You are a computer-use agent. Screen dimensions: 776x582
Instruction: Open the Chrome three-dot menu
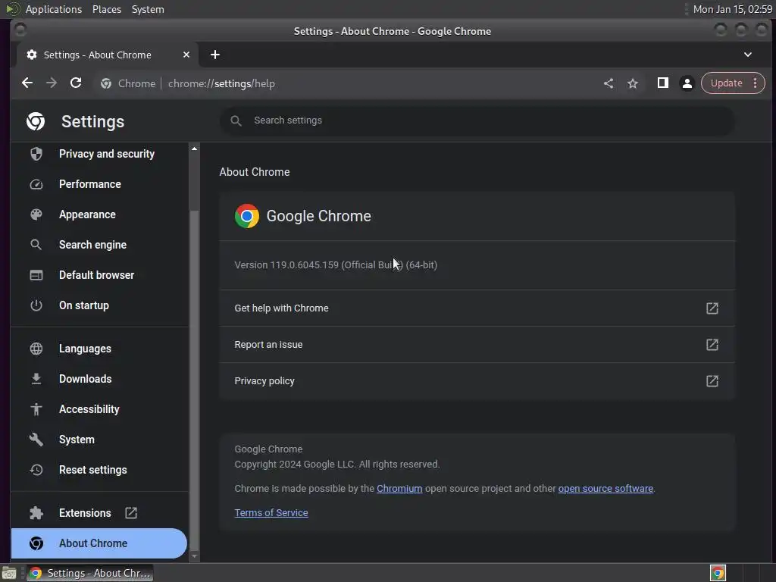pyautogui.click(x=755, y=83)
